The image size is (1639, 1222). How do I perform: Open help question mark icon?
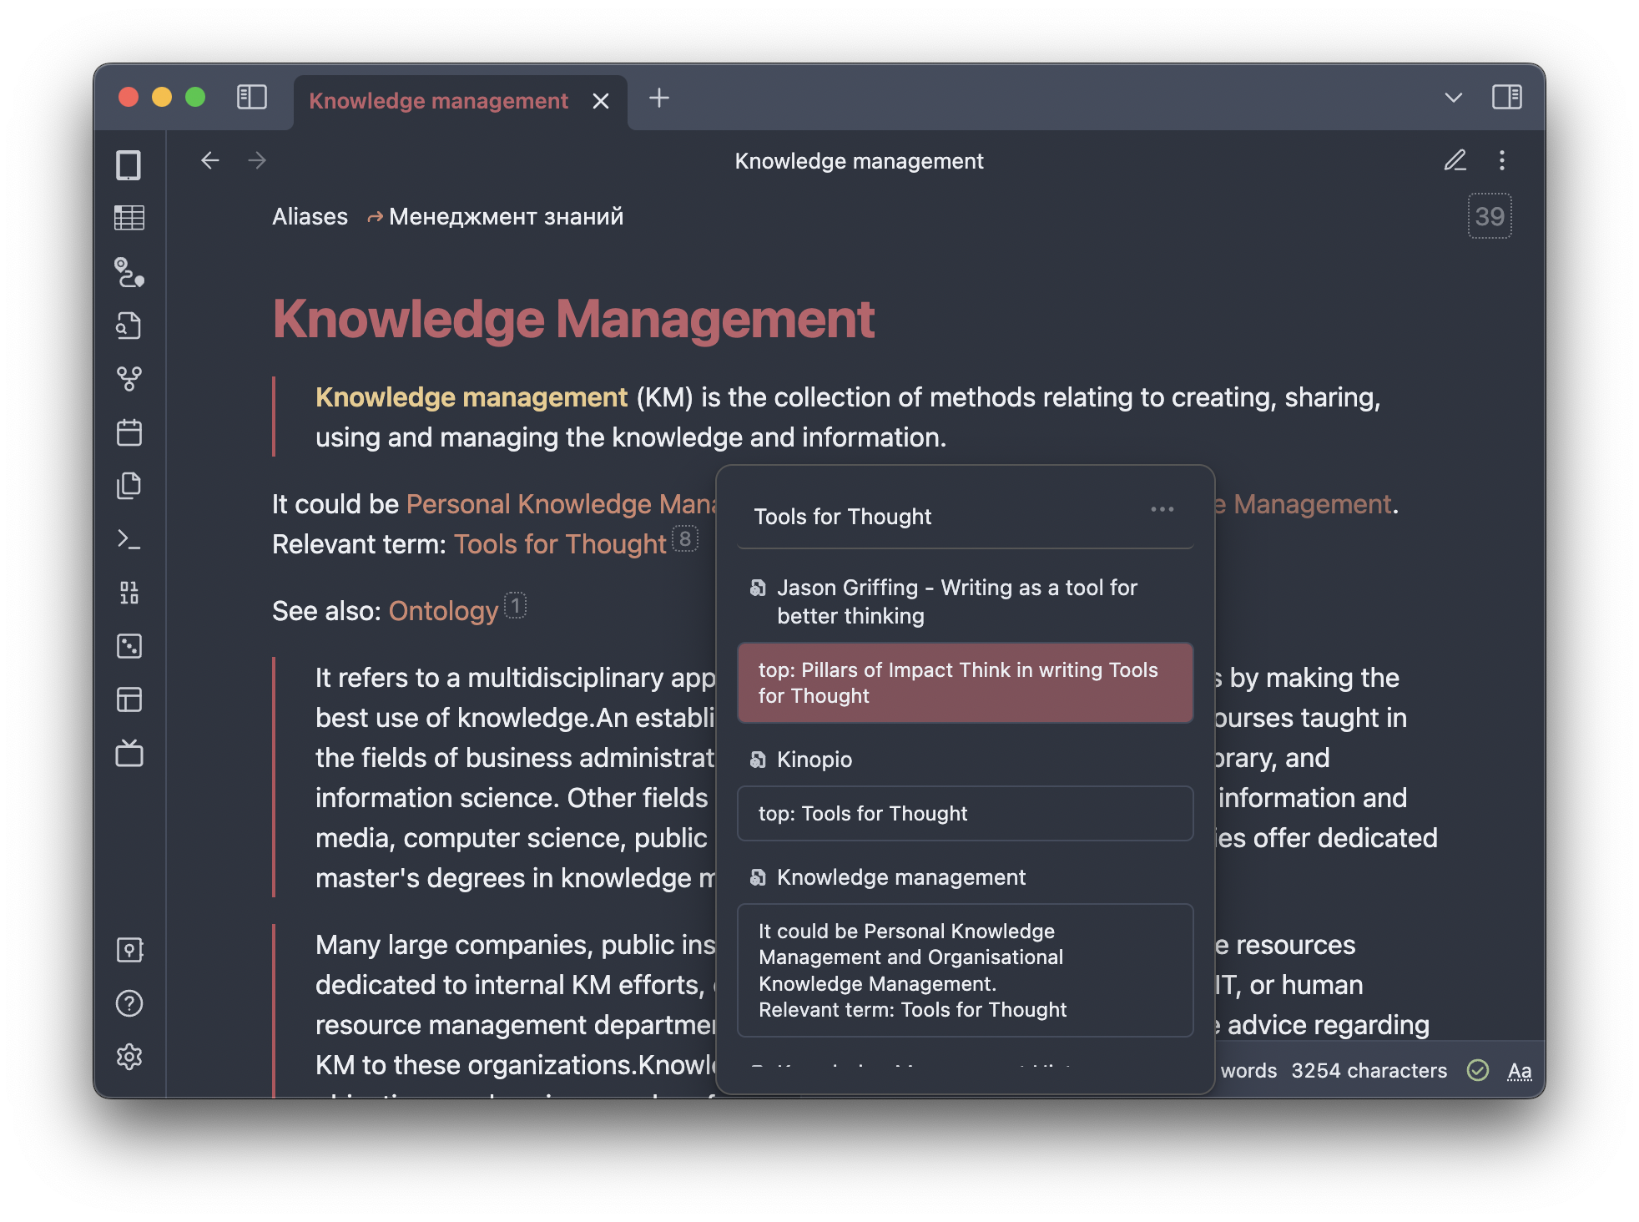[129, 1003]
